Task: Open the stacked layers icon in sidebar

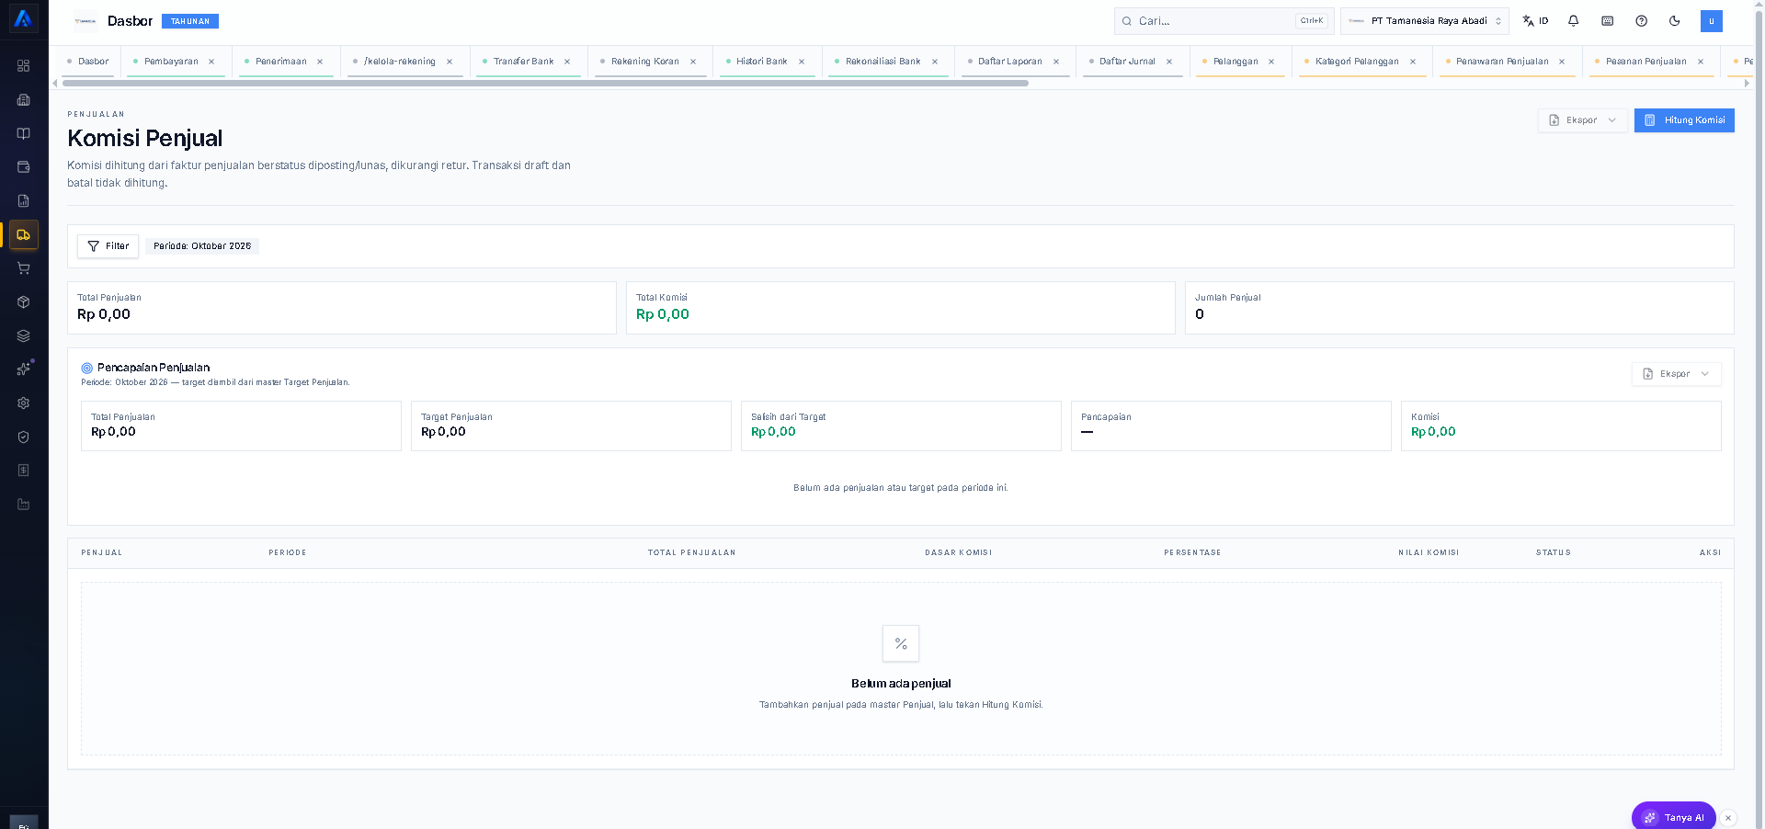Action: [24, 335]
